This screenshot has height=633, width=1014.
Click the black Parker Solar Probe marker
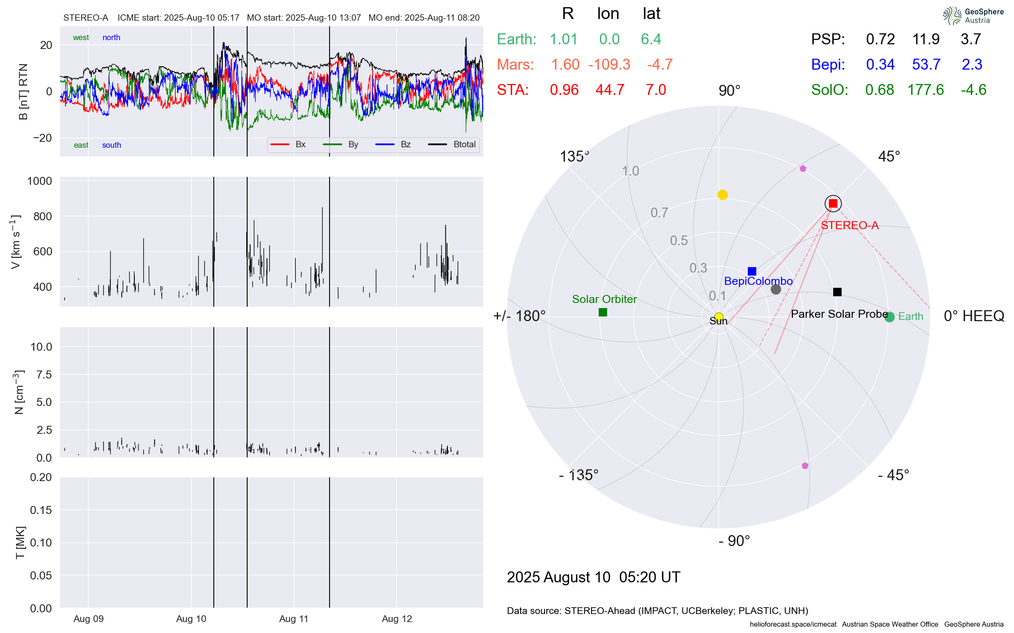[837, 292]
